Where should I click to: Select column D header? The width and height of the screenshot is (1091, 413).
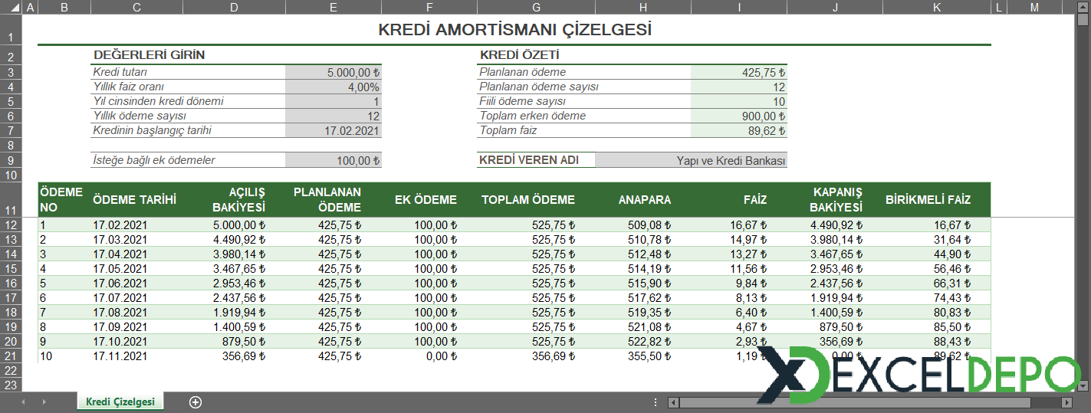click(233, 7)
